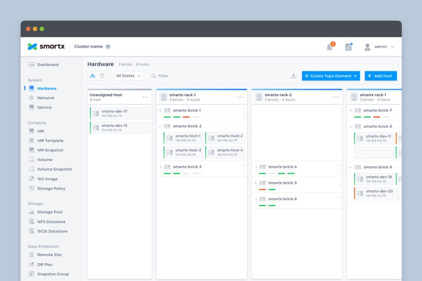Open more options for smartx-rack-2
422x281 pixels.
point(336,98)
